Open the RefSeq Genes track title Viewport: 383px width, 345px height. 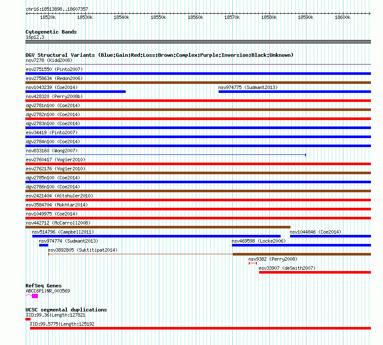pos(43,286)
